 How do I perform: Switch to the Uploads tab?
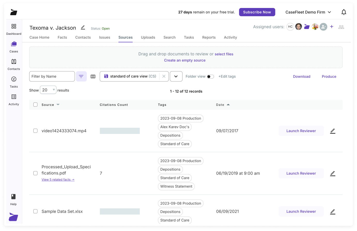point(148,37)
